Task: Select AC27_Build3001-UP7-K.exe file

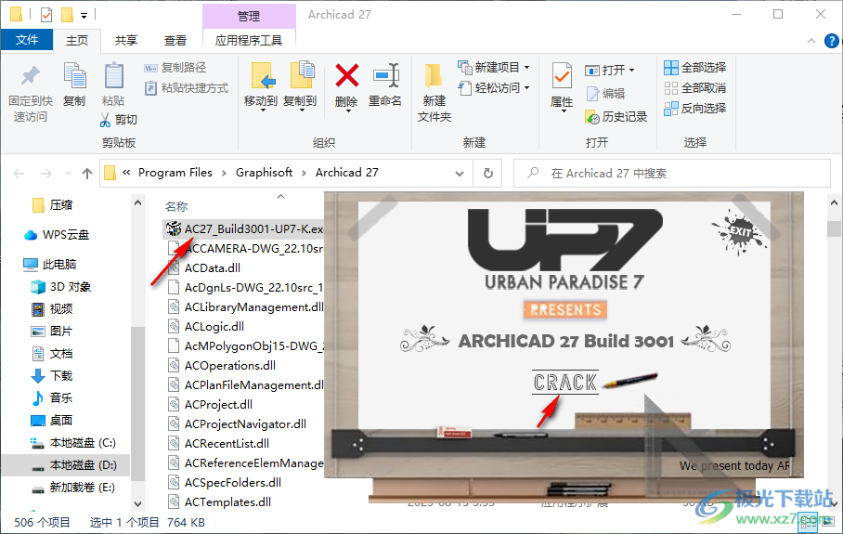Action: point(244,229)
